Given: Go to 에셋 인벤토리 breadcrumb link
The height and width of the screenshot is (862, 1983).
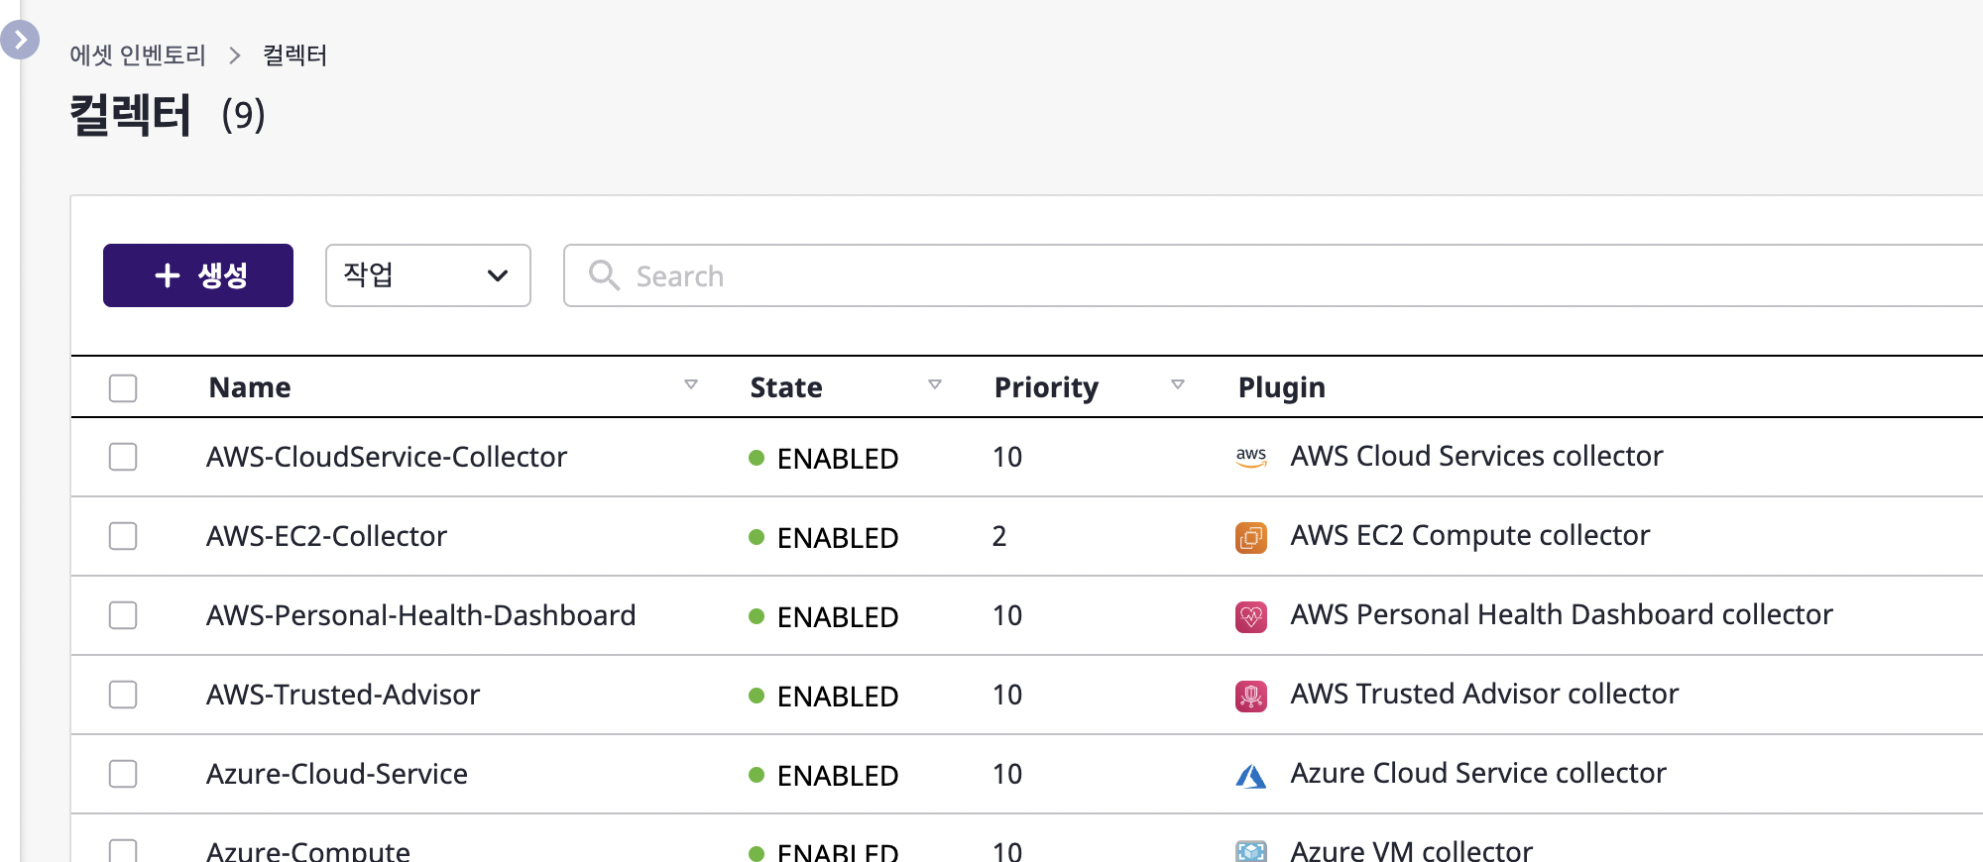Looking at the screenshot, I should 138,55.
